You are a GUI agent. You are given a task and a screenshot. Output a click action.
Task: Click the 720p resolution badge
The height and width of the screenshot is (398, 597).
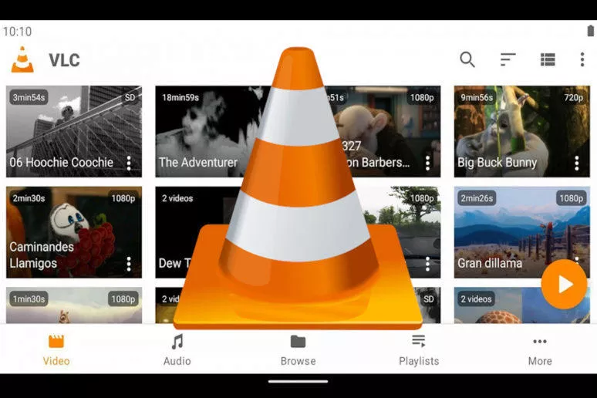574,97
